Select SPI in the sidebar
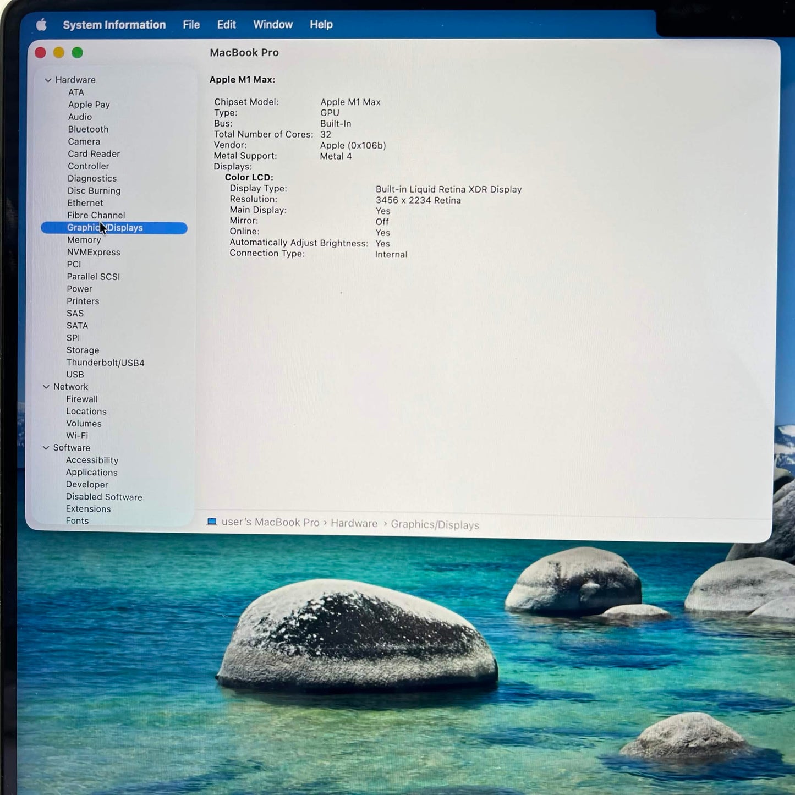The width and height of the screenshot is (795, 795). click(x=73, y=338)
